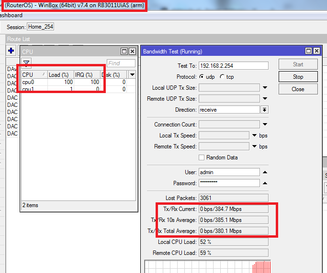This screenshot has width=327, height=273.
Task: Expand the Local UDP Tx Size option
Action: coord(265,88)
